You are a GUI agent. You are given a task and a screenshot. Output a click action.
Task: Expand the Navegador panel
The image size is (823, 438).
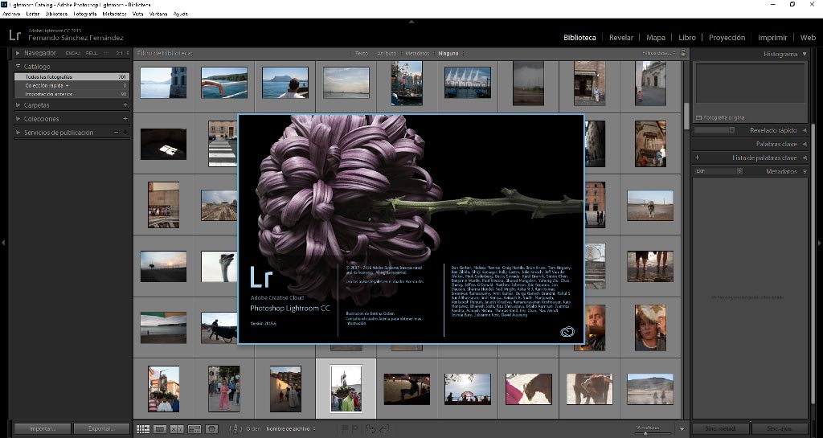(18, 53)
